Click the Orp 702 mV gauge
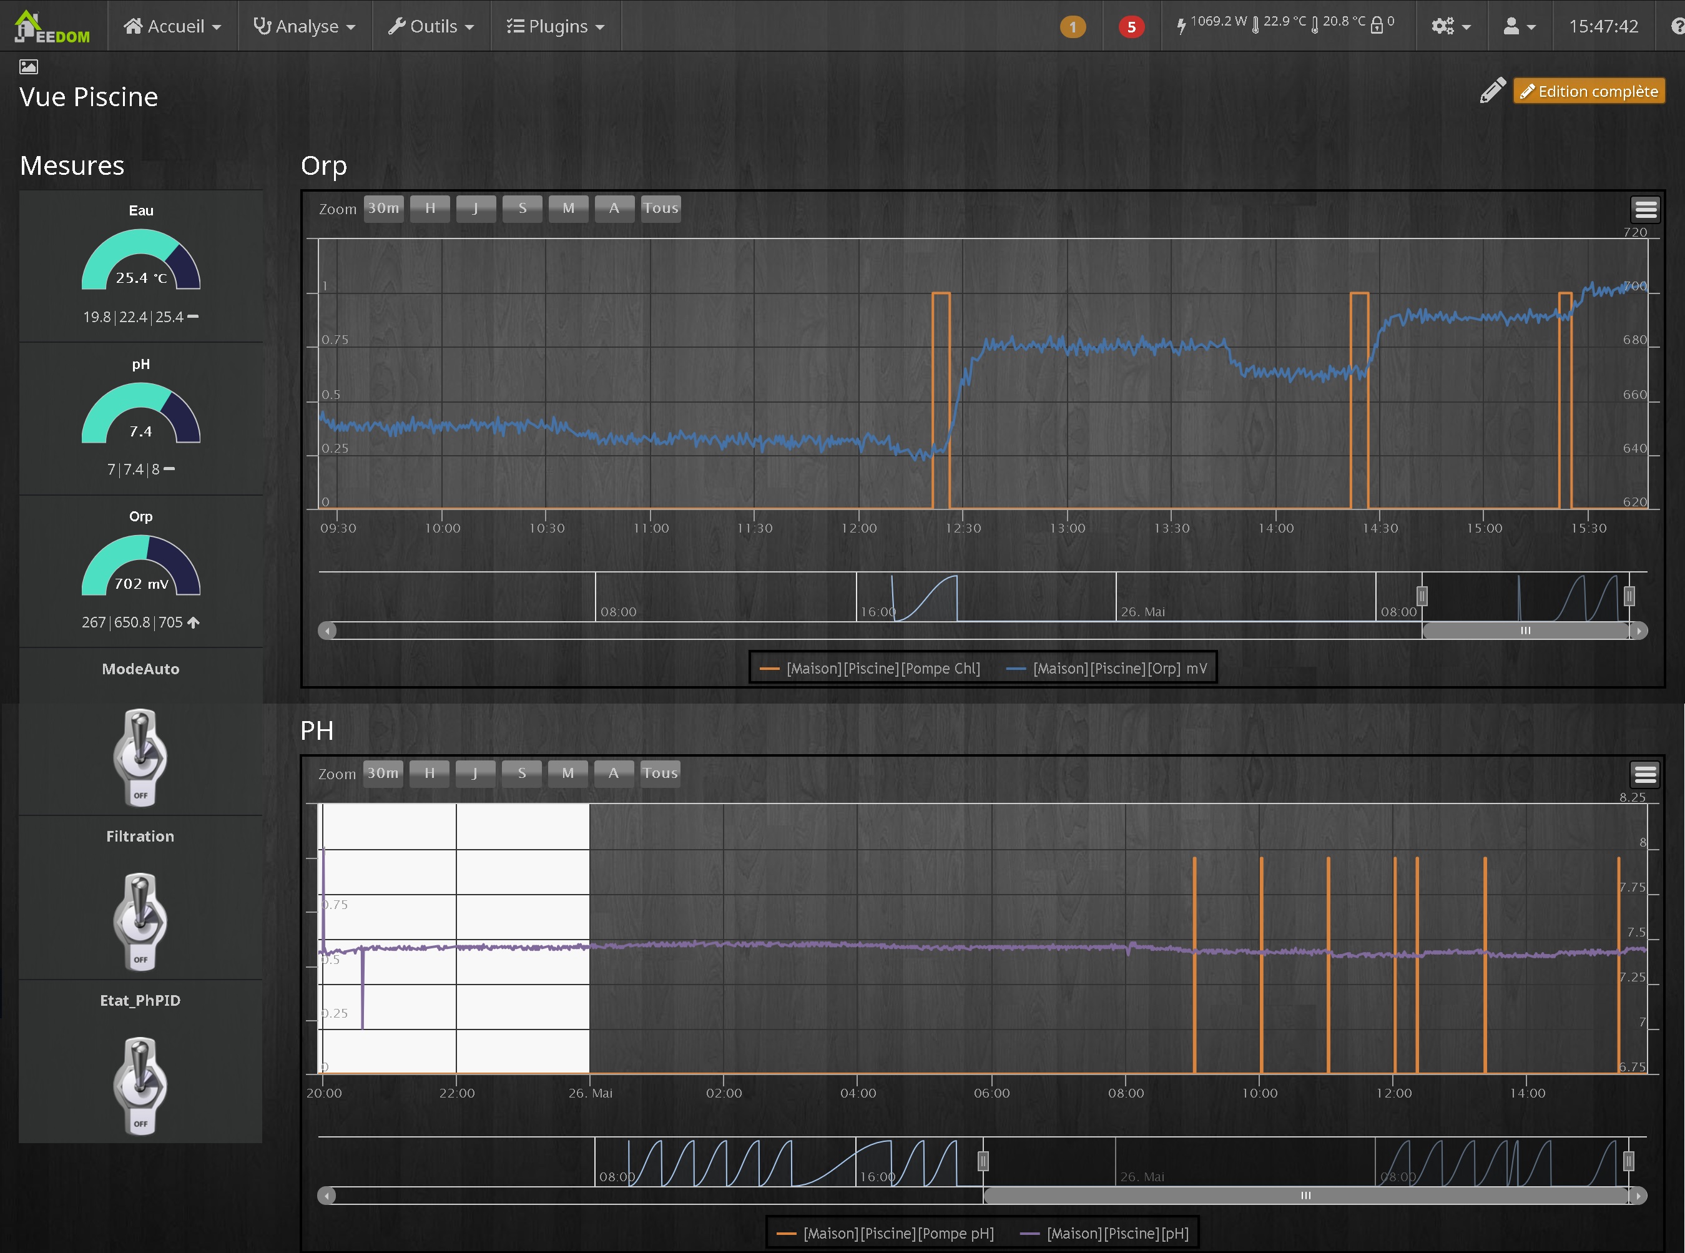Viewport: 1685px width, 1253px height. (141, 566)
